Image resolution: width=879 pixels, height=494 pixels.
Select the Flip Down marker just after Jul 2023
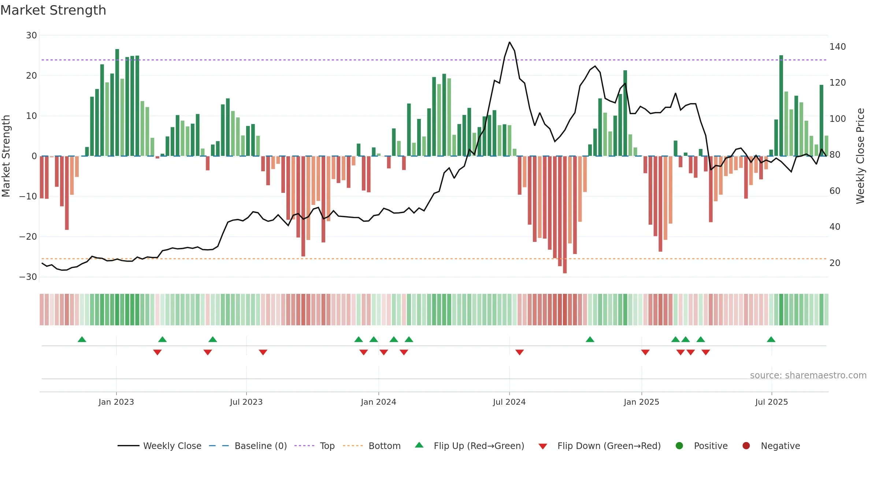click(x=263, y=352)
